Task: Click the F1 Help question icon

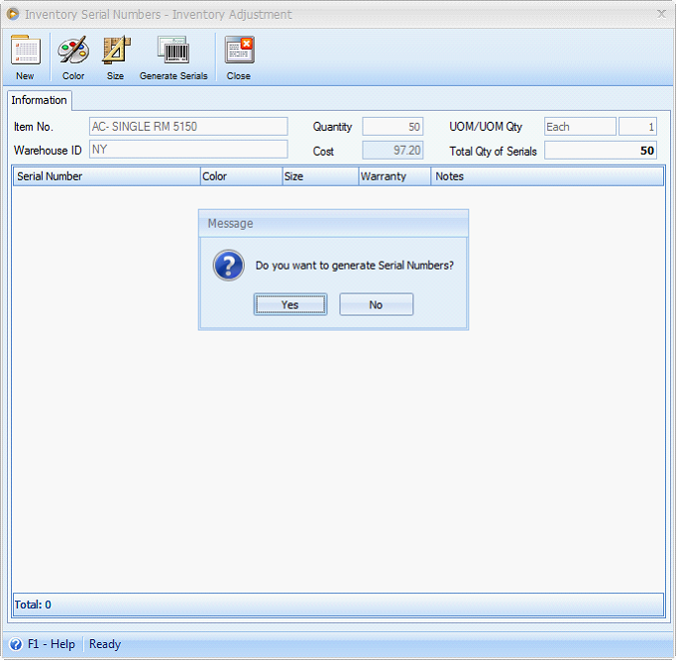Action: (16, 644)
